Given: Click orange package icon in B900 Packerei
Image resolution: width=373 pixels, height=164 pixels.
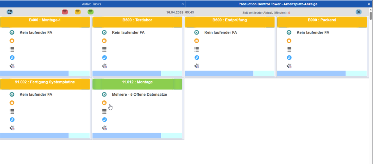Looking at the screenshot, I should [x=289, y=41].
